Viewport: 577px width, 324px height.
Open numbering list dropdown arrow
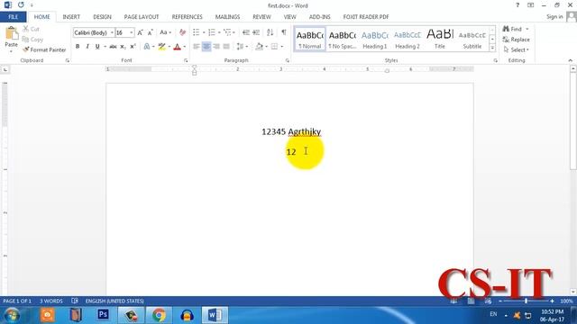(x=219, y=32)
